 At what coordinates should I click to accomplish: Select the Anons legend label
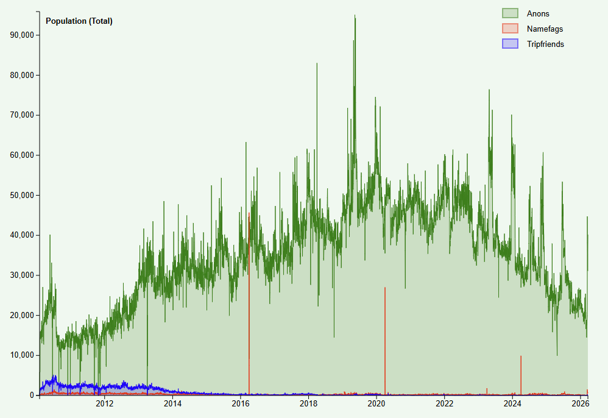[x=538, y=13]
